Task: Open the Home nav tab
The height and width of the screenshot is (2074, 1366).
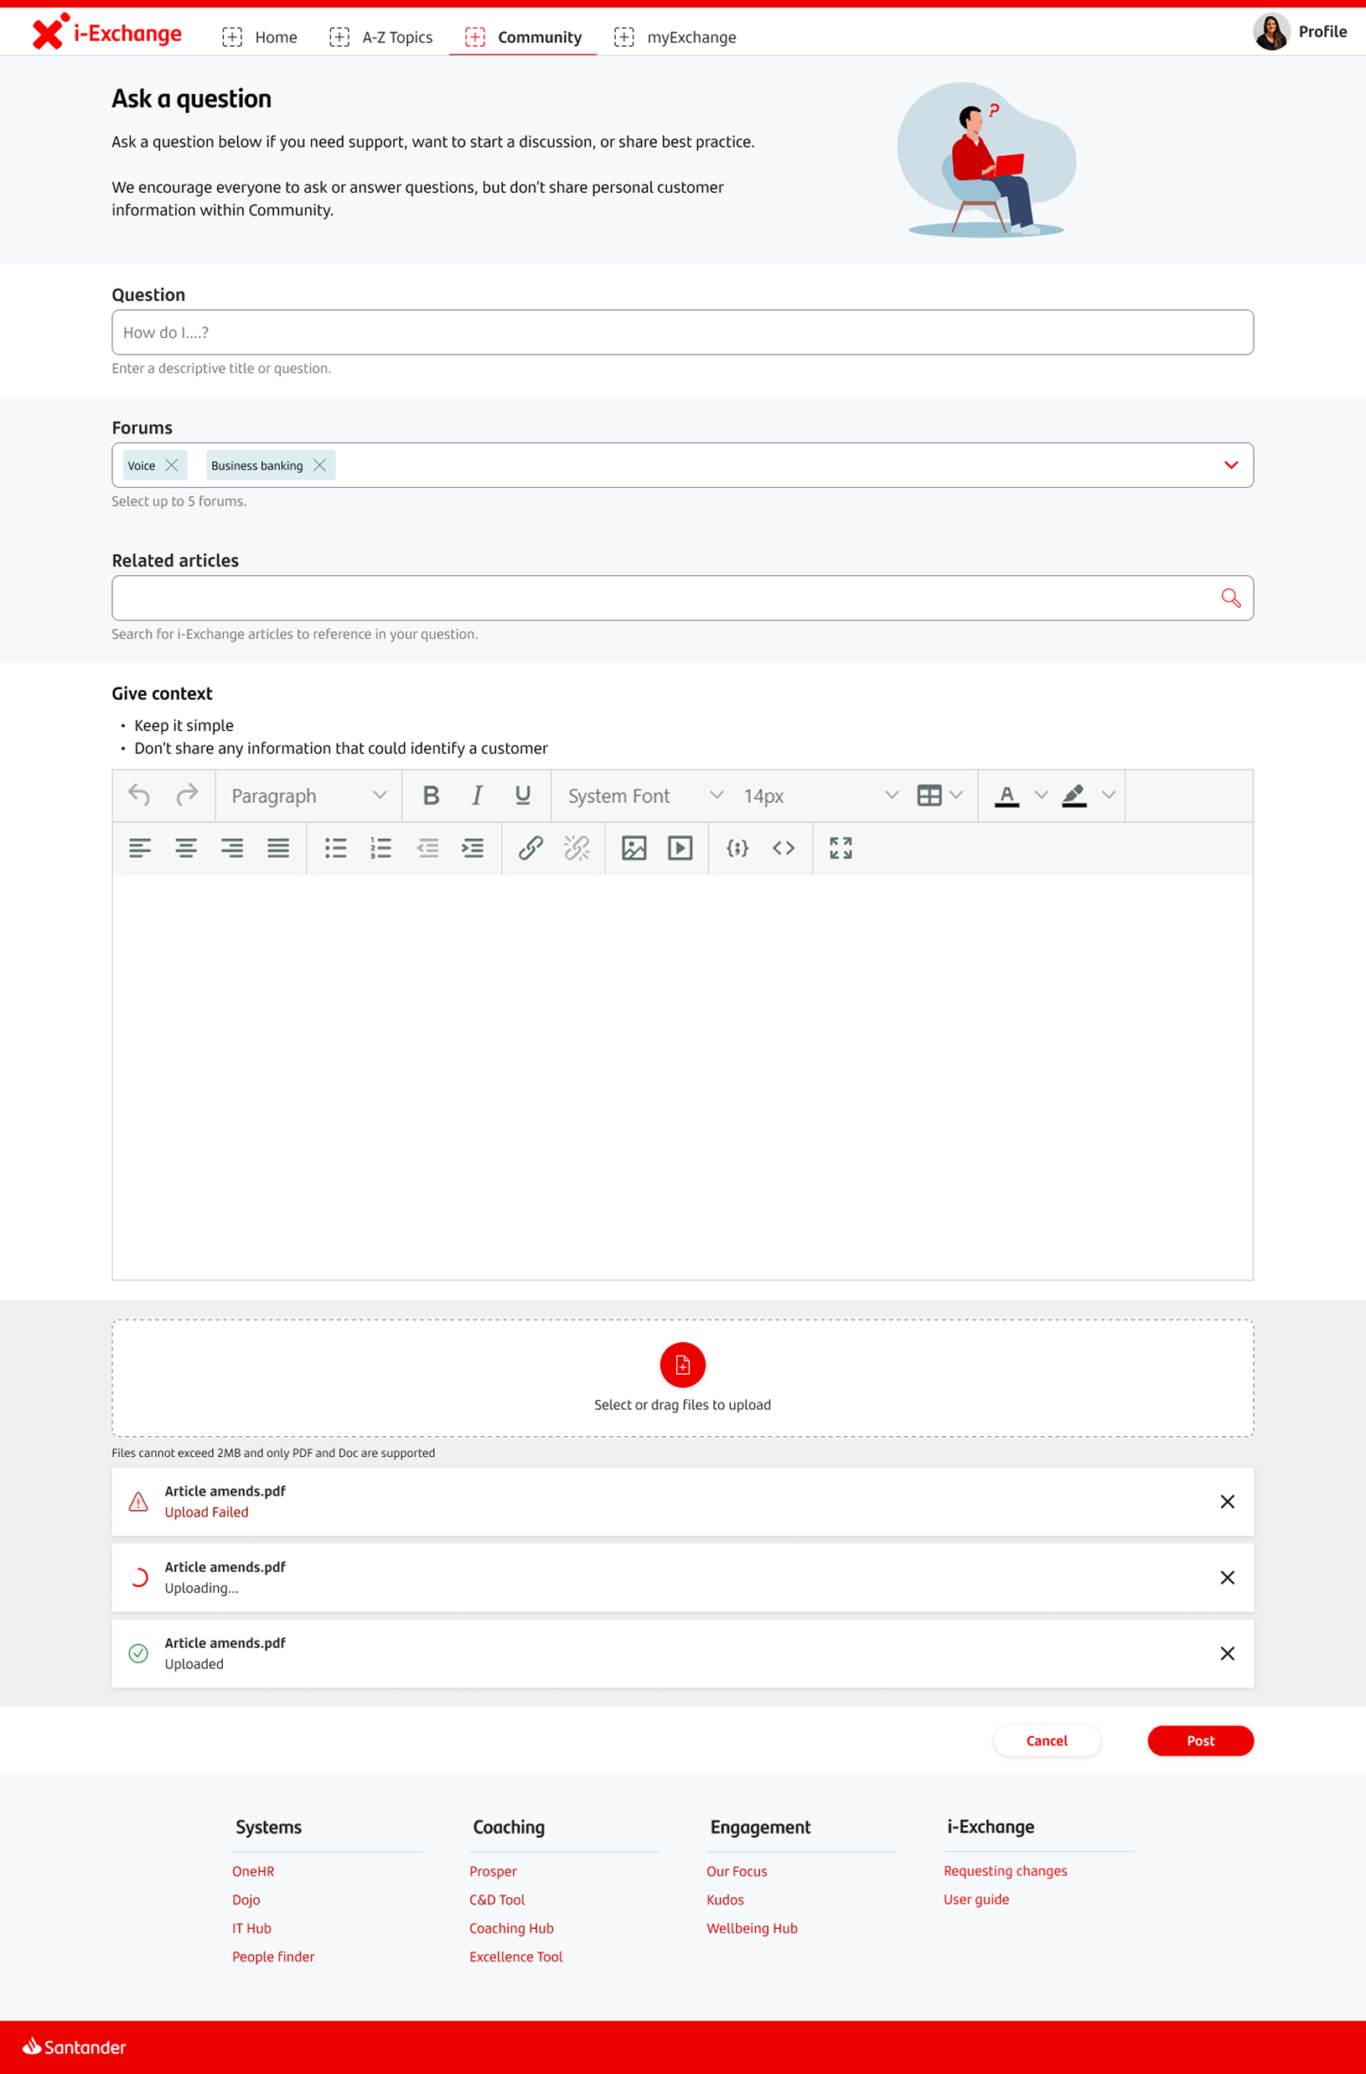Action: tap(260, 37)
